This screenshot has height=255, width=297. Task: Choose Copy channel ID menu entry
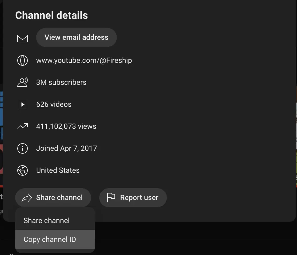click(55, 240)
